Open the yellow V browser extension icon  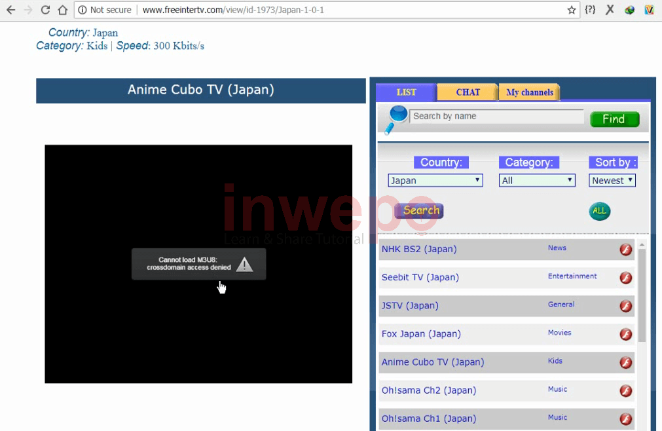(649, 10)
